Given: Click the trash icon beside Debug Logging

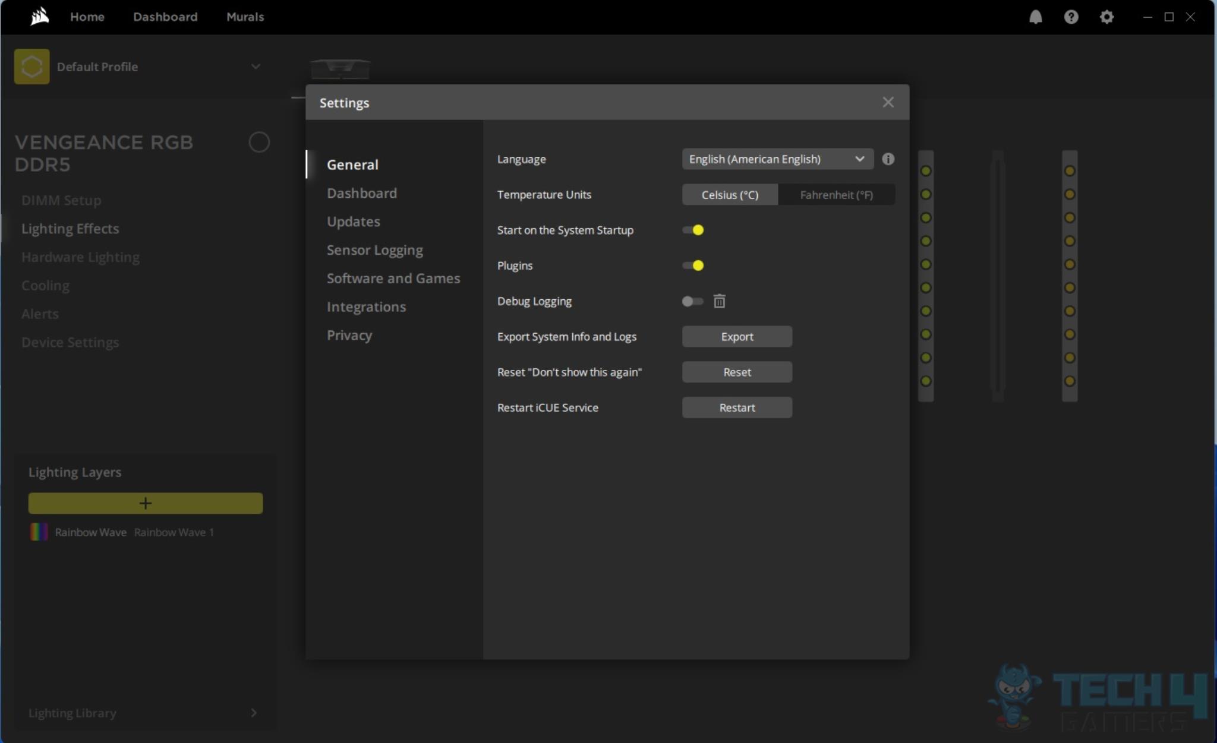Looking at the screenshot, I should 719,301.
